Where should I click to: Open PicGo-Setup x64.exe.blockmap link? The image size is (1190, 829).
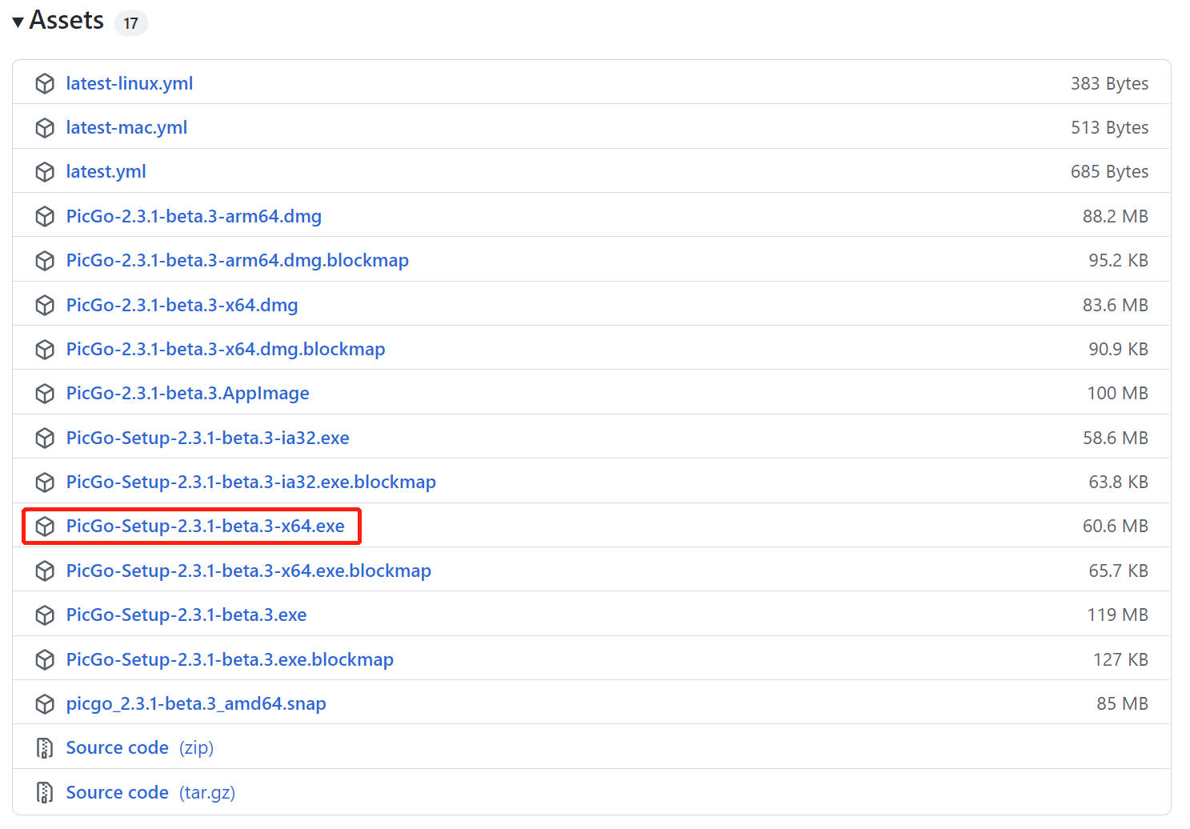[249, 571]
